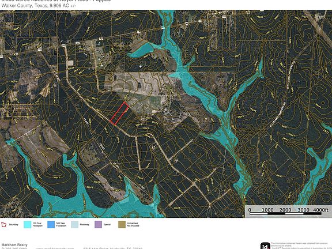Click the map scale bar

[285, 214]
